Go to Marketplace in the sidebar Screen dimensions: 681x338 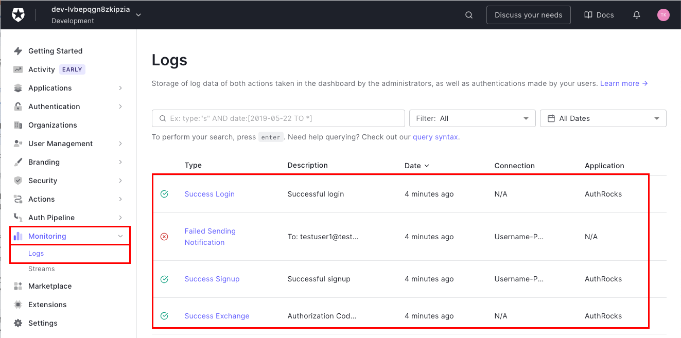point(50,286)
